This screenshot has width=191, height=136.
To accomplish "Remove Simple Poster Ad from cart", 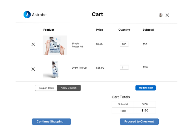I will [x=33, y=44].
